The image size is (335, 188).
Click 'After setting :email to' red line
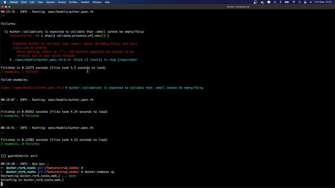pos(75,52)
